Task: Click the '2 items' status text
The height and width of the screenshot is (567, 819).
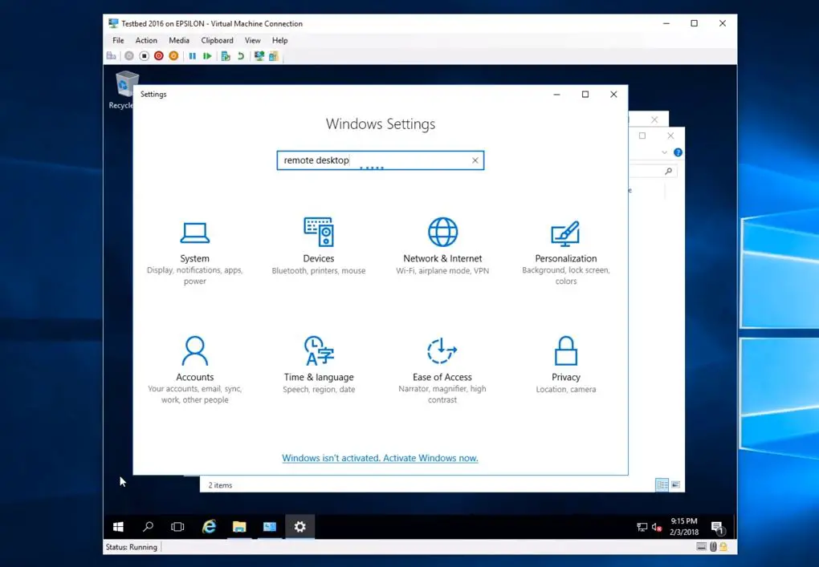Action: tap(221, 485)
